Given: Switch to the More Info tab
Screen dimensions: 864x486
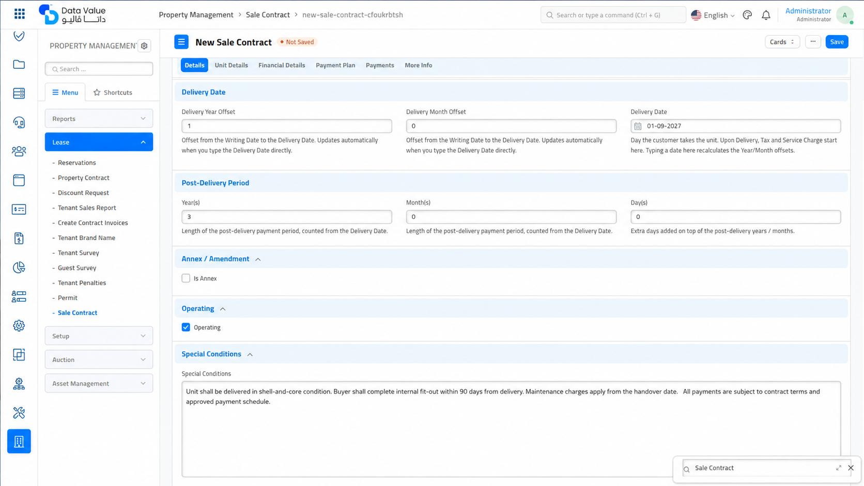Looking at the screenshot, I should 419,65.
